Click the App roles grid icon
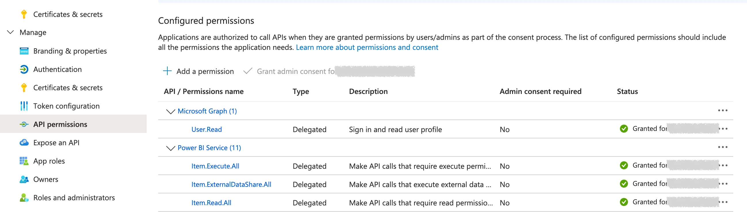 24,161
